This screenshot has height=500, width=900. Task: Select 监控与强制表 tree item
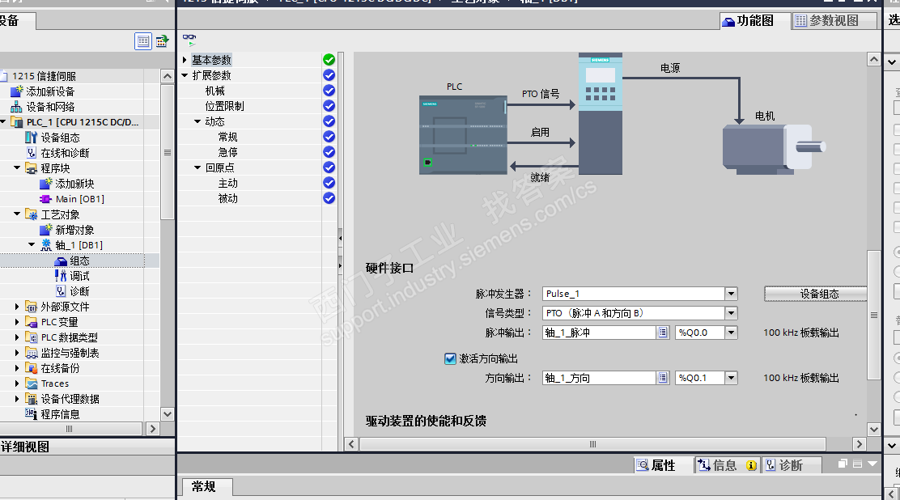point(70,353)
